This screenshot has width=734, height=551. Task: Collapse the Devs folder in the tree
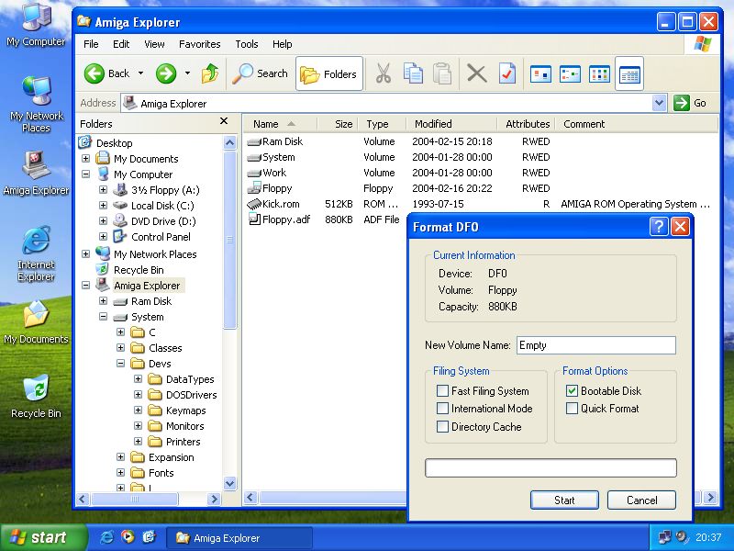(x=119, y=363)
